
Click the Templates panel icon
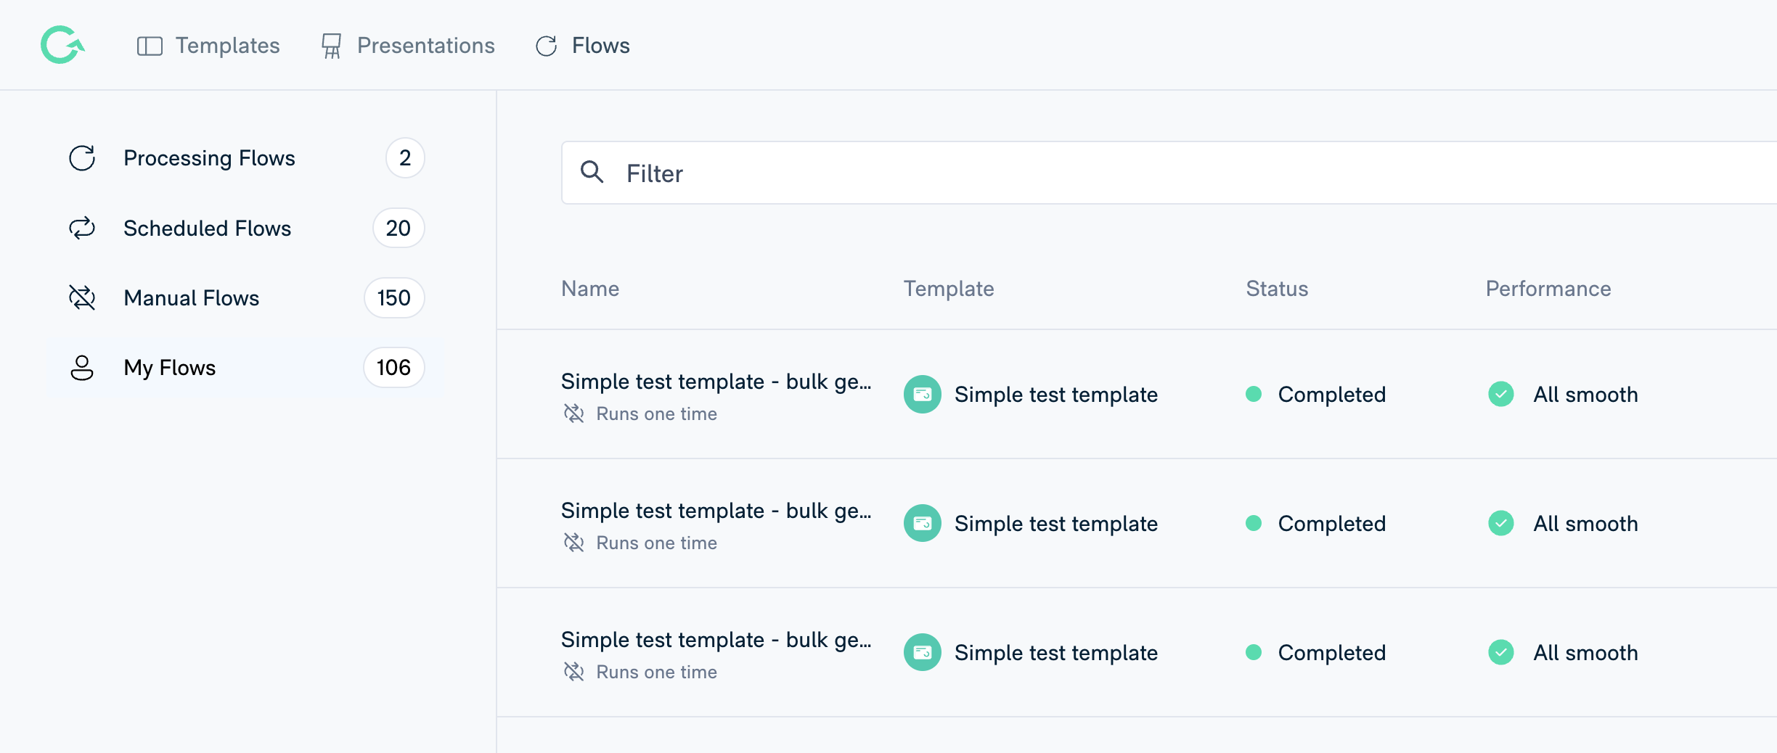point(150,46)
